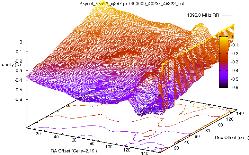249x155 pixels.
Task: Click the -0.2 label on the color bar
Action: pos(235,53)
